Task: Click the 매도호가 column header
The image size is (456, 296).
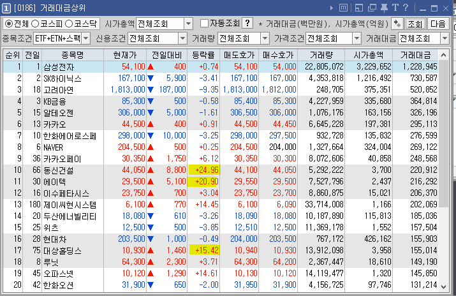Action: click(x=239, y=55)
